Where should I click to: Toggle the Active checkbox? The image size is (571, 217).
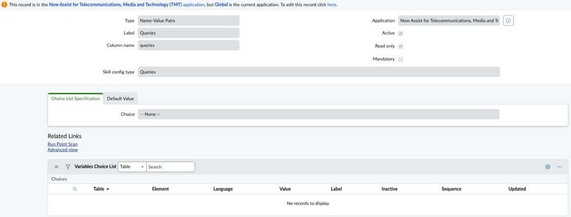[401, 33]
